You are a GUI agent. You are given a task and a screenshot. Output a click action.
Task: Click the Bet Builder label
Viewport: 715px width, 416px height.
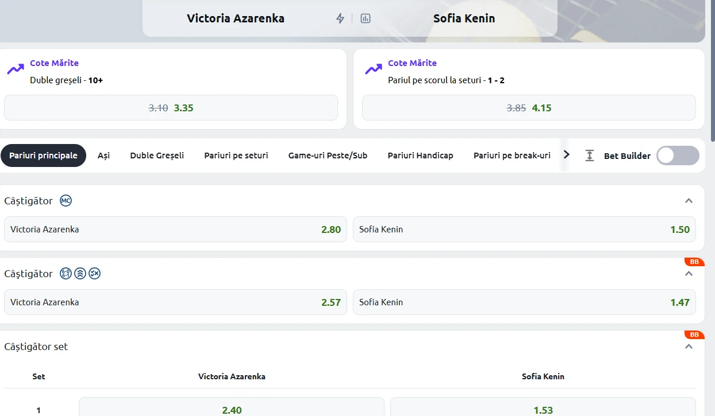point(627,156)
